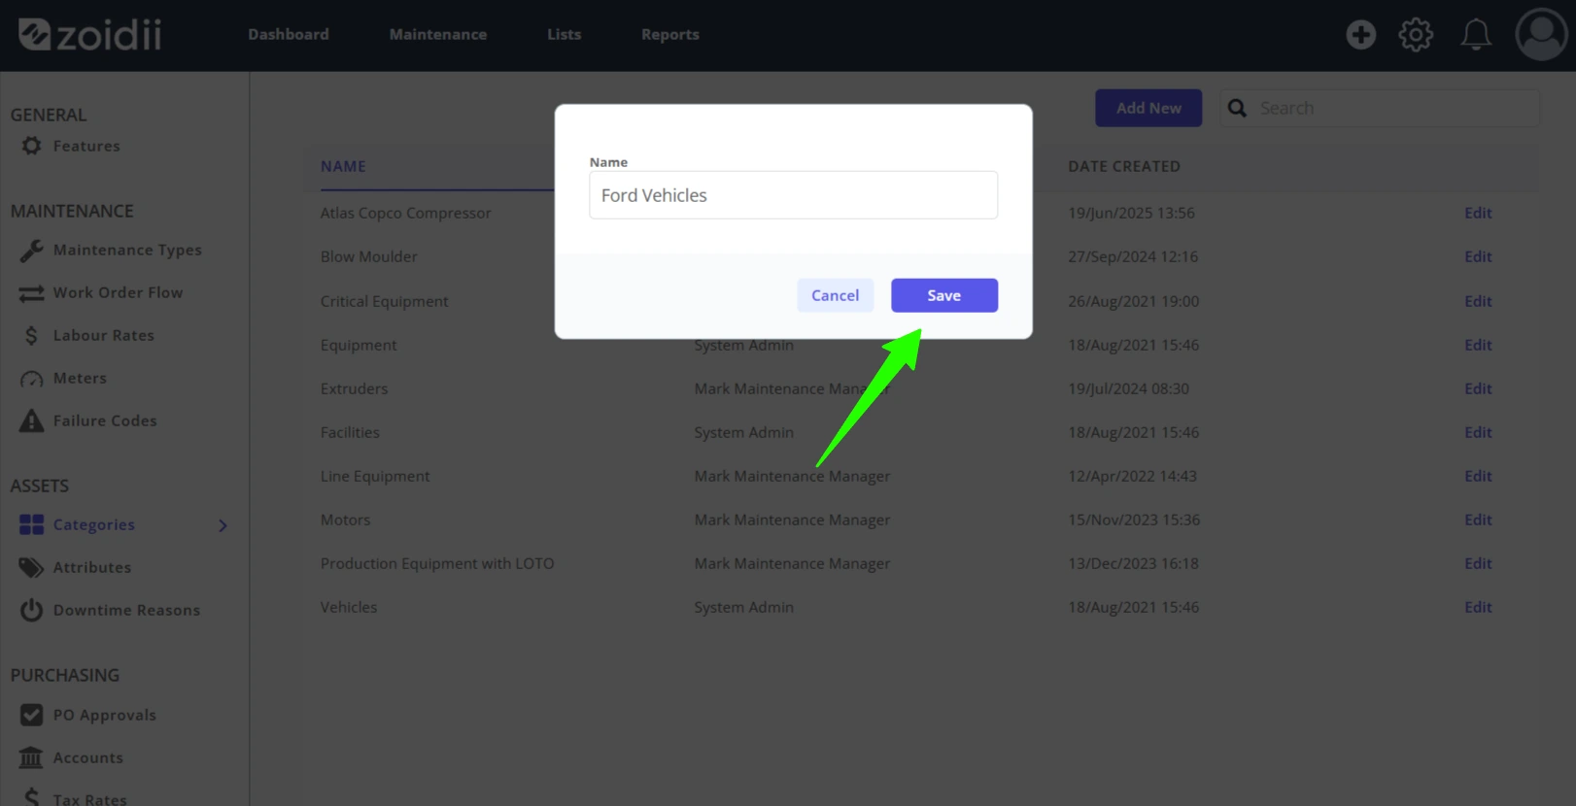The width and height of the screenshot is (1576, 806).
Task: Sort by NAME column header
Action: (x=343, y=166)
